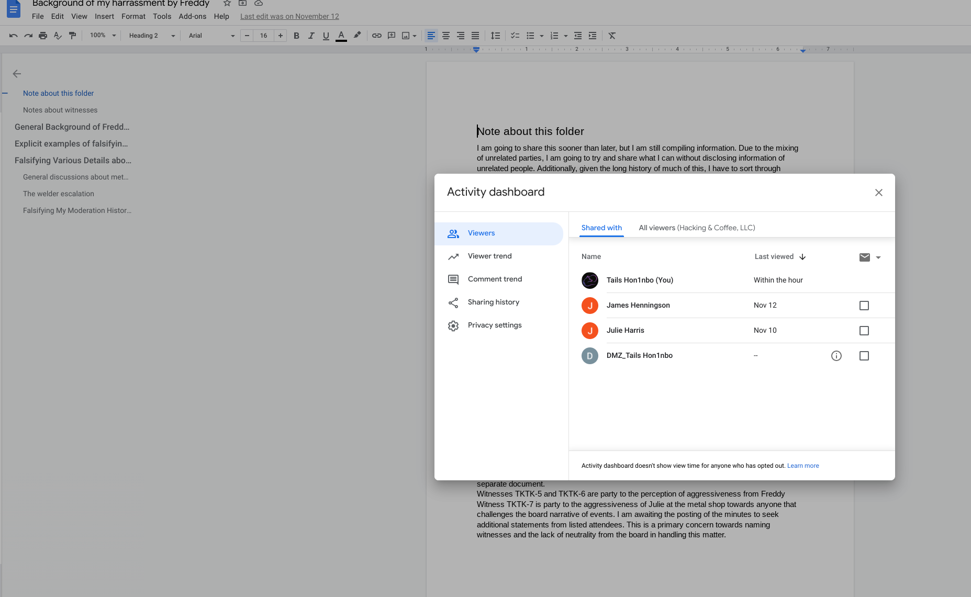Click the Undo arrow icon
This screenshot has width=971, height=597.
(14, 36)
